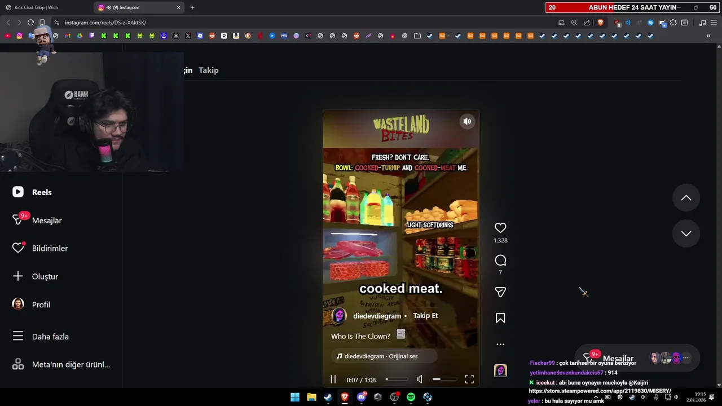Open Brave browser from the taskbar
Screen dimensions: 722x406
click(345, 397)
